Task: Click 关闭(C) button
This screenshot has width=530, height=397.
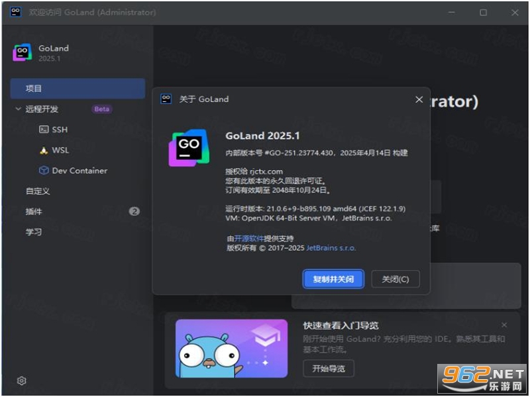Action: click(396, 279)
